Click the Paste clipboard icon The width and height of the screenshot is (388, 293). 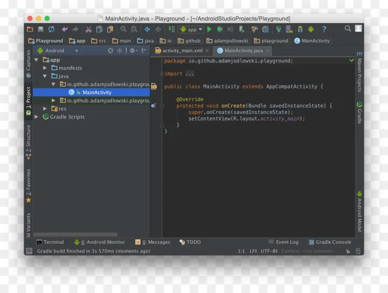110,29
